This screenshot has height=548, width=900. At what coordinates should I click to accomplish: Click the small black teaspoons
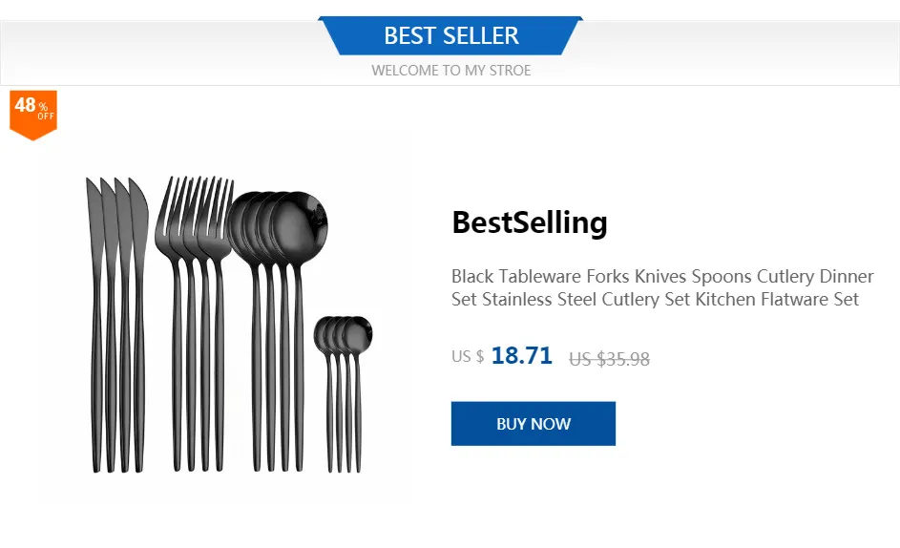(344, 394)
